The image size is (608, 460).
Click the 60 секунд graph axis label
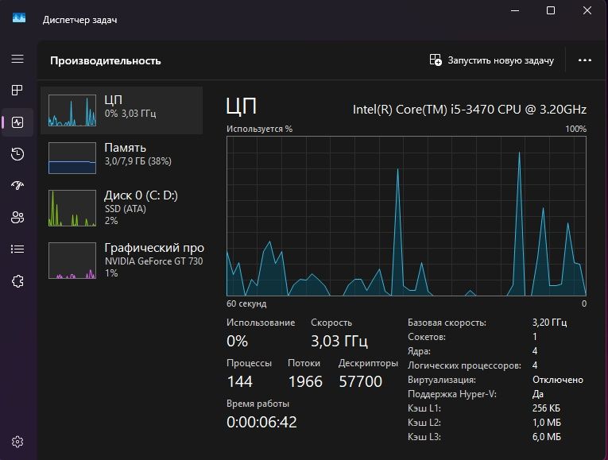[246, 303]
